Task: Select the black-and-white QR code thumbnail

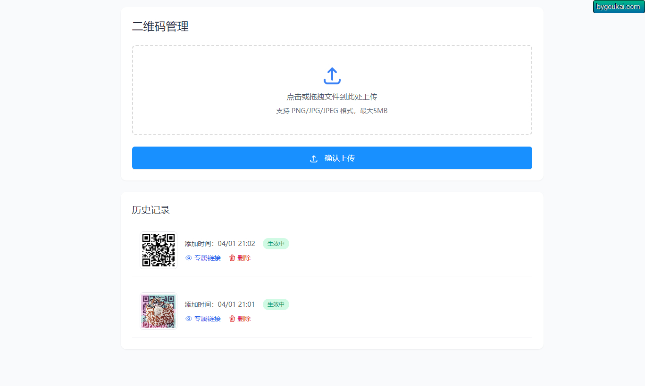Action: (x=159, y=250)
